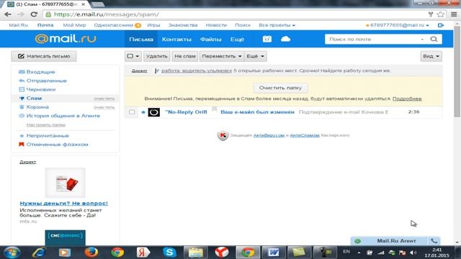Expand search options arrow in search box
This screenshot has height=259, width=461.
click(x=422, y=39)
